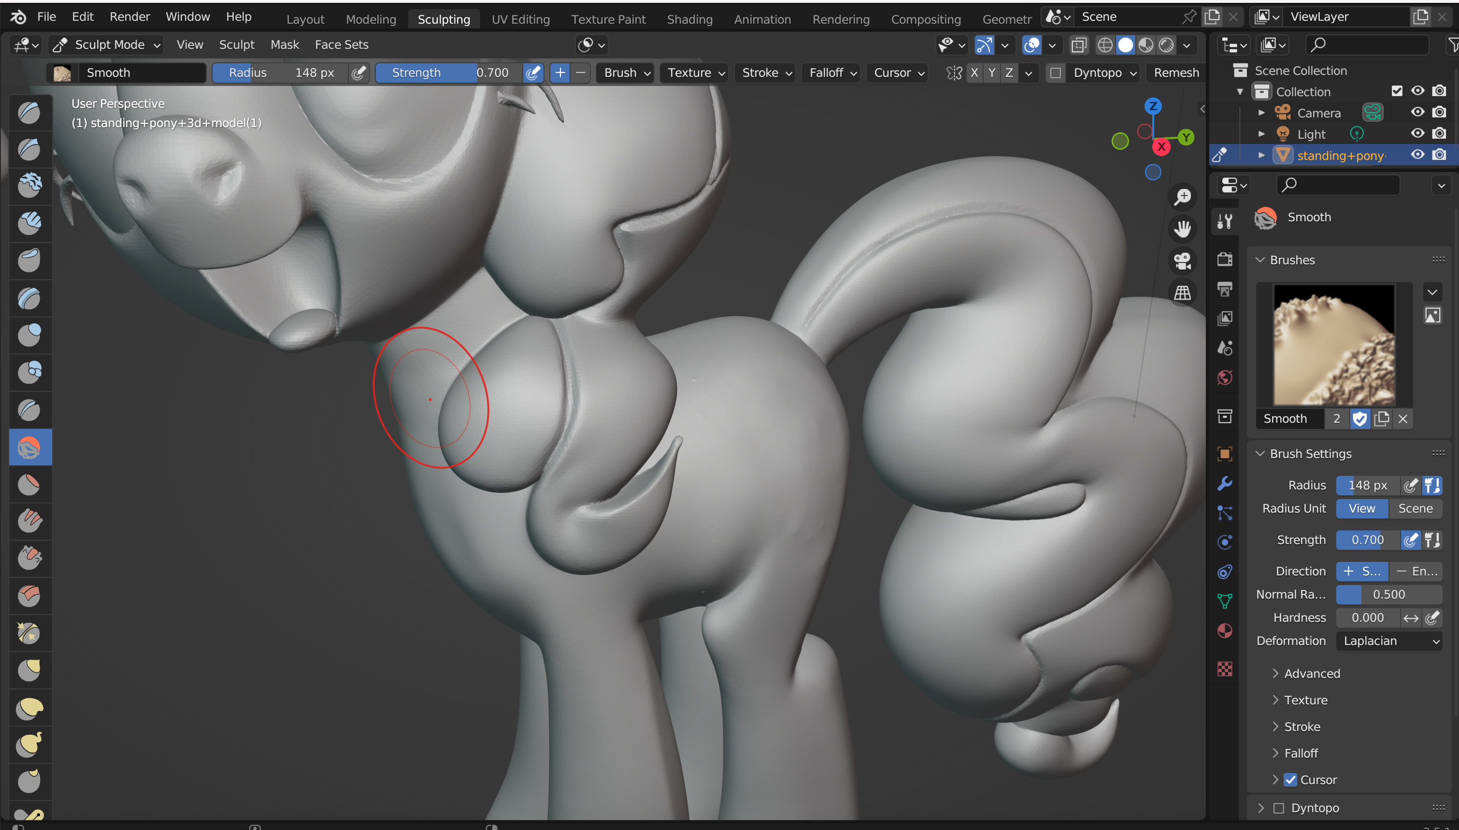The height and width of the screenshot is (830, 1459).
Task: Select rendered viewport shading mode
Action: (x=1167, y=45)
